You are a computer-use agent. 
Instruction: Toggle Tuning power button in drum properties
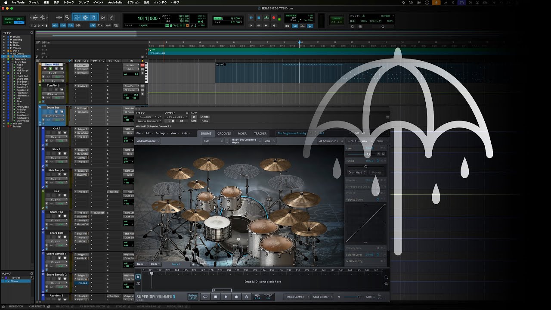[x=378, y=161]
